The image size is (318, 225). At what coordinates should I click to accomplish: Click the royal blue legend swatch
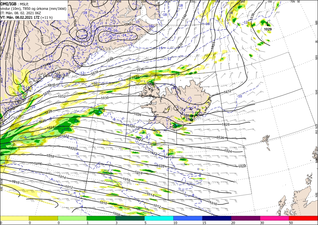[x=188, y=218]
